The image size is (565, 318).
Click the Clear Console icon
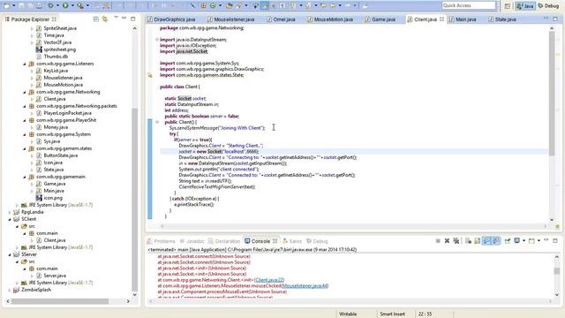tap(468, 240)
